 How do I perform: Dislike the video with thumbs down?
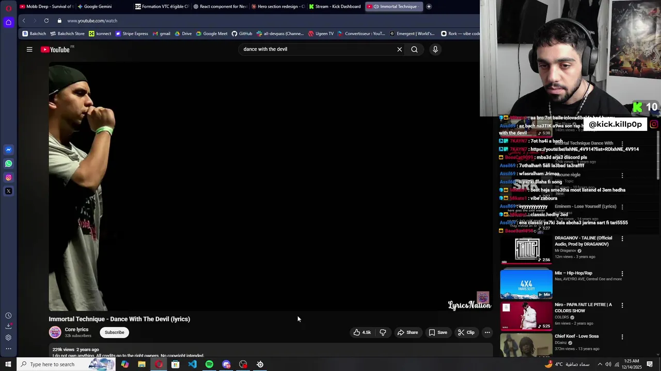pyautogui.click(x=383, y=332)
